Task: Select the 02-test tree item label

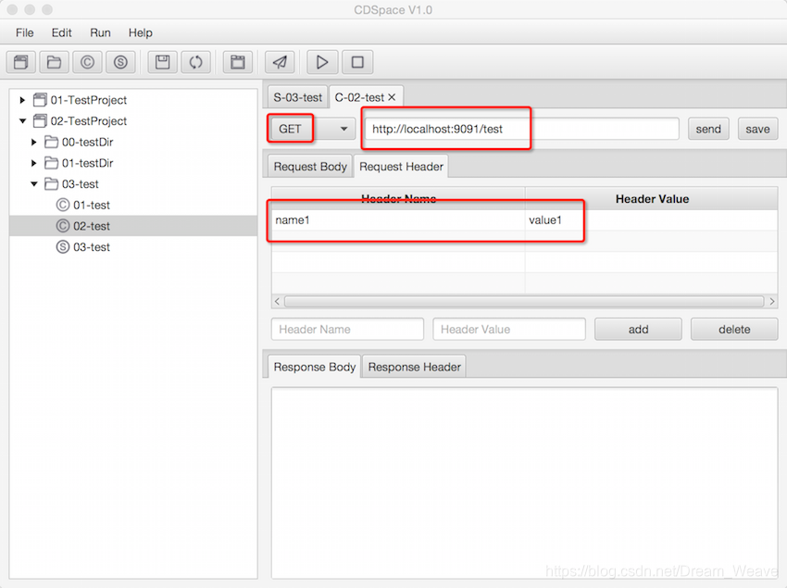Action: click(x=92, y=227)
